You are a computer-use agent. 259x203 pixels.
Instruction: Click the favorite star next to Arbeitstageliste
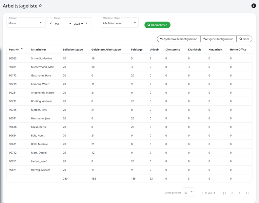pyautogui.click(x=40, y=6)
